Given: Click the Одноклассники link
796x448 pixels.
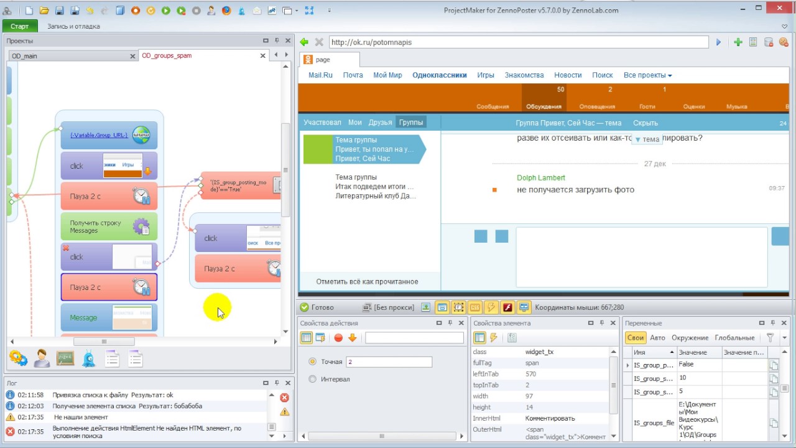Looking at the screenshot, I should (440, 75).
